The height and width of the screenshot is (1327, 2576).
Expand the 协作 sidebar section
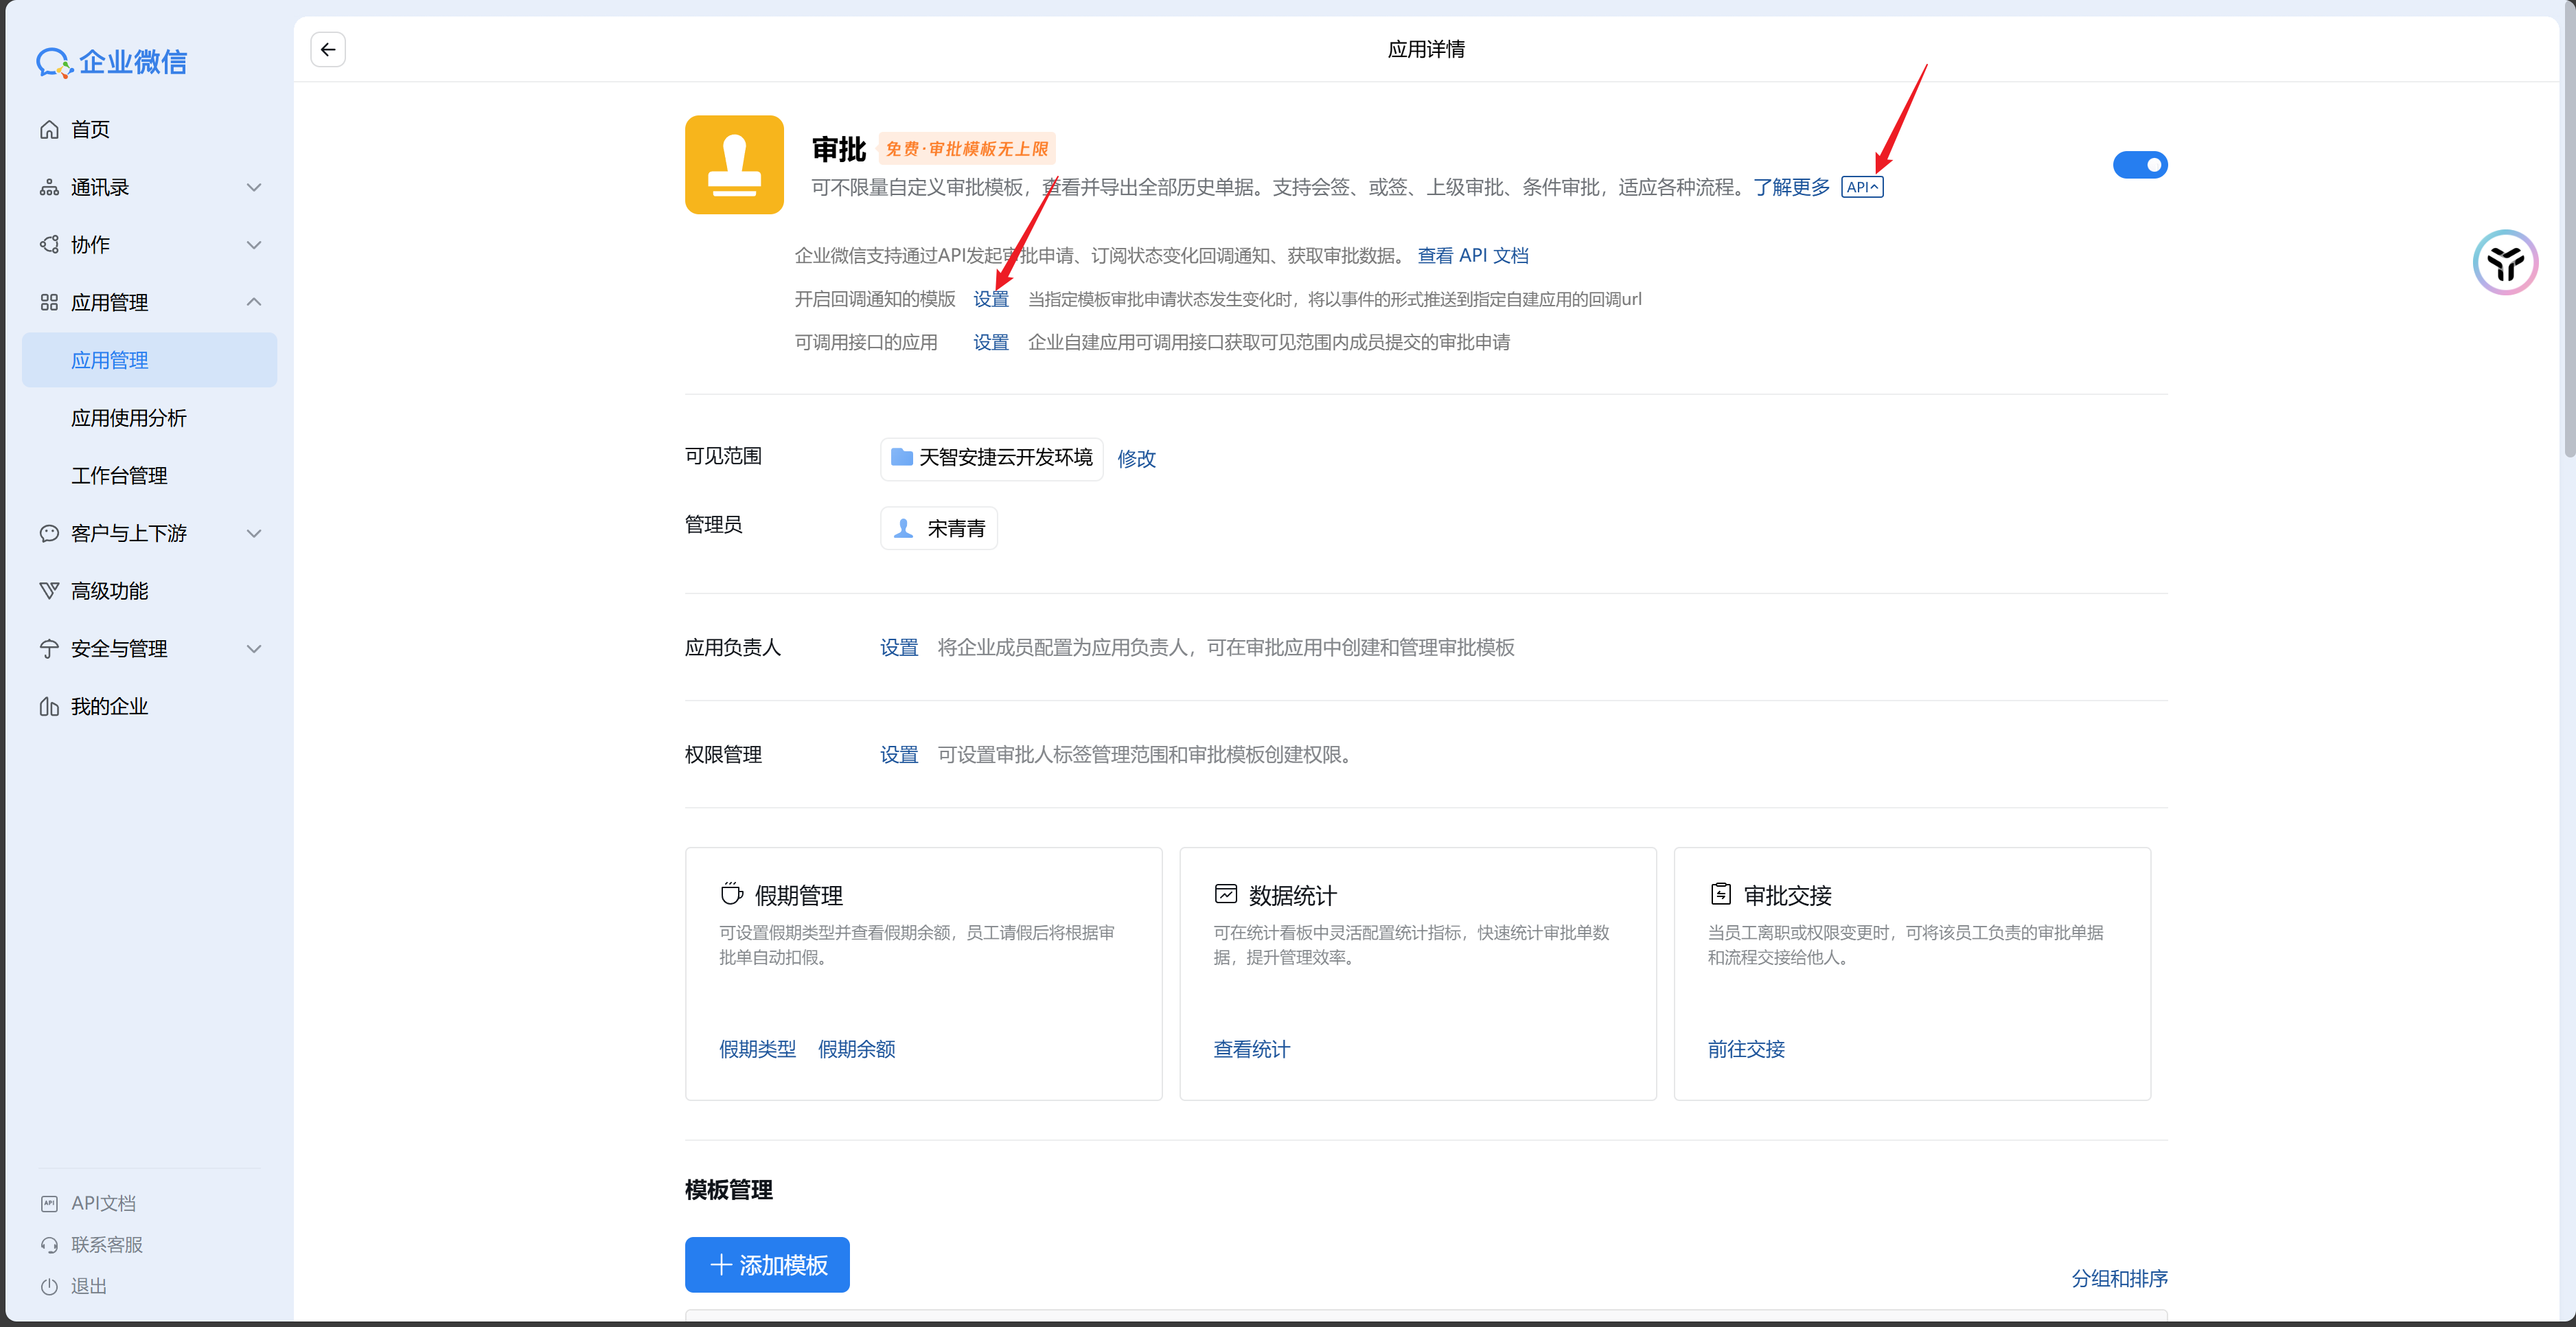tap(254, 245)
